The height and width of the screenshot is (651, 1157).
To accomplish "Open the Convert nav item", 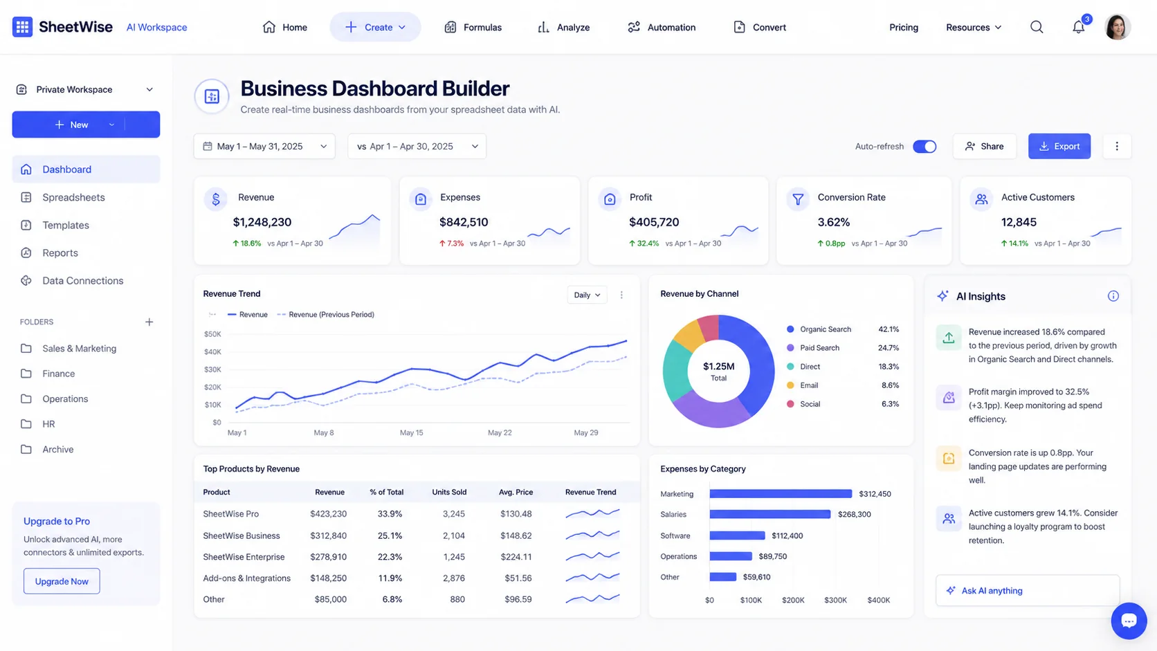I will 760,27.
